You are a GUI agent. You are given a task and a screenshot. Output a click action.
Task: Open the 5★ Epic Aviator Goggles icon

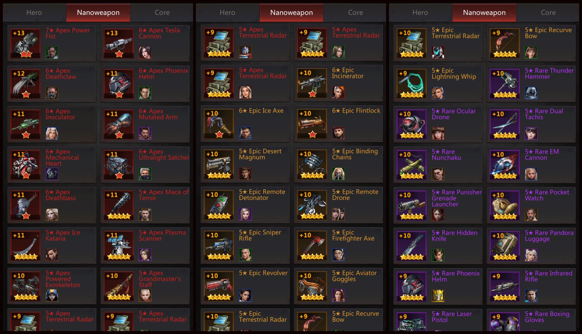coord(312,286)
